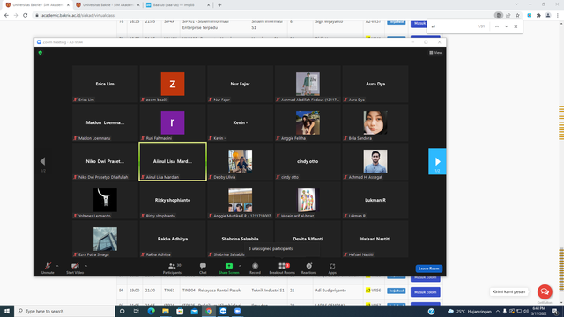Open Google Chrome from the taskbar
Screen dimensions: 564x317
(x=209, y=311)
